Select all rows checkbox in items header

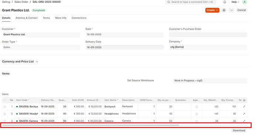pos(5,100)
